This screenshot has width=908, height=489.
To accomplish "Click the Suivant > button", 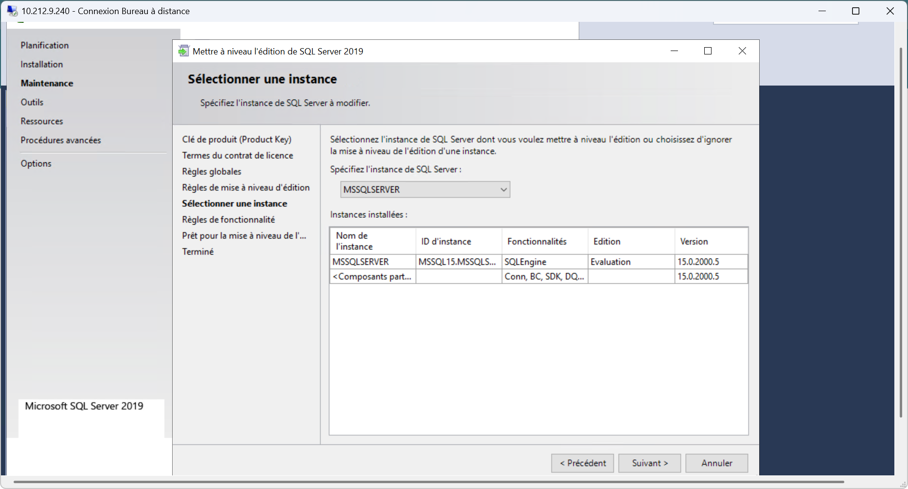I will pos(650,463).
